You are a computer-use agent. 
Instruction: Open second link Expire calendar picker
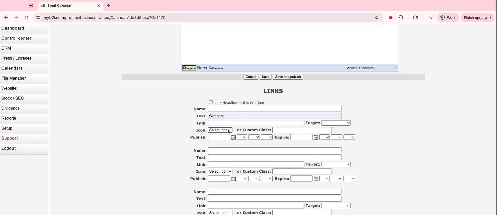(316, 179)
